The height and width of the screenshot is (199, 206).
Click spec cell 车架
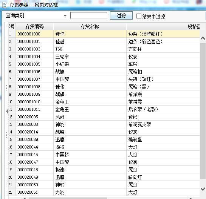(x=163, y=64)
